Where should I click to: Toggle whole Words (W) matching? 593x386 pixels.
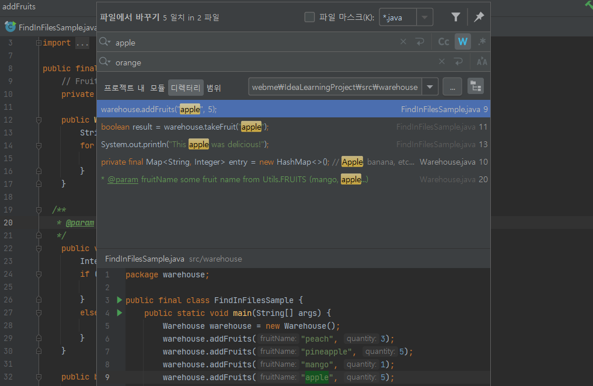[462, 41]
